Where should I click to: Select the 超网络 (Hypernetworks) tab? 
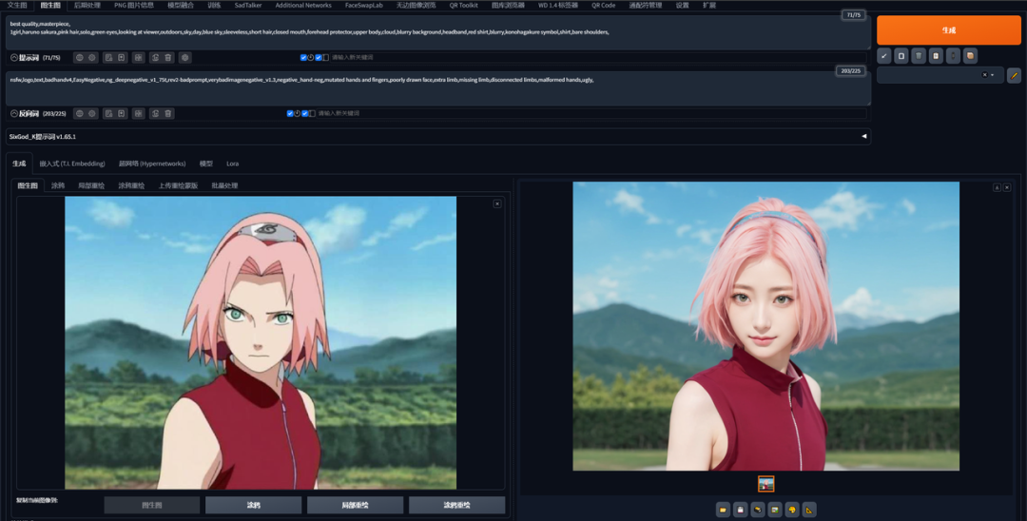pos(152,164)
